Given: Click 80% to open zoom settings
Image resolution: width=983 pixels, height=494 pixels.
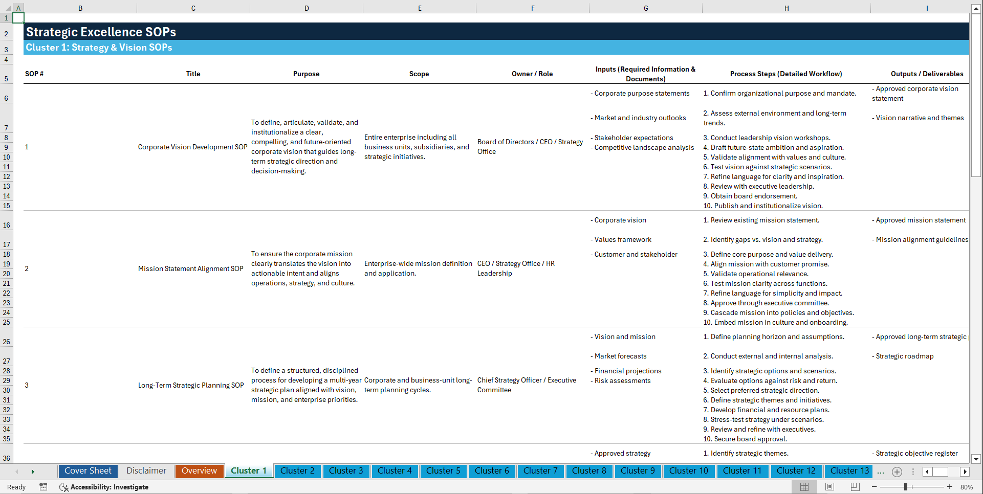Looking at the screenshot, I should click(x=967, y=487).
